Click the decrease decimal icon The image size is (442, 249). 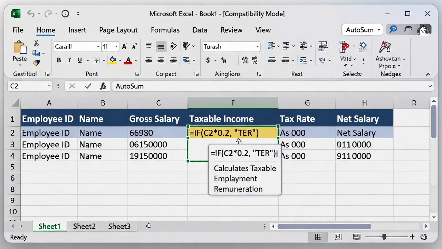pos(255,60)
